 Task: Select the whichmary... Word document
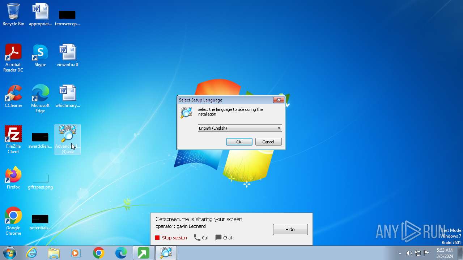click(x=68, y=96)
